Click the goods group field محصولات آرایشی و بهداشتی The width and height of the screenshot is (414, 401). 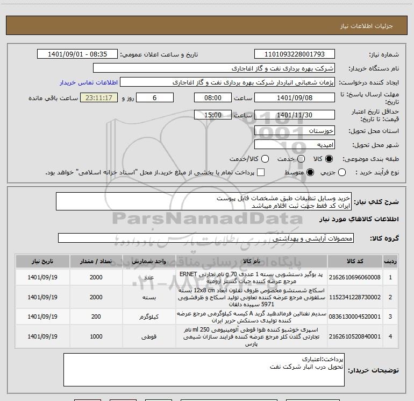click(206, 238)
